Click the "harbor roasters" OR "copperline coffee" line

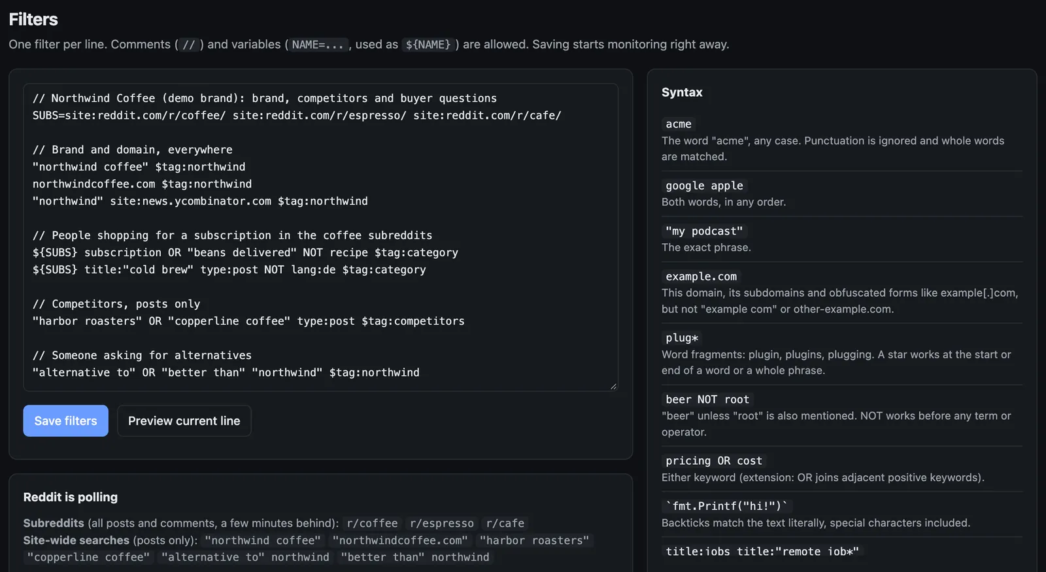[248, 321]
